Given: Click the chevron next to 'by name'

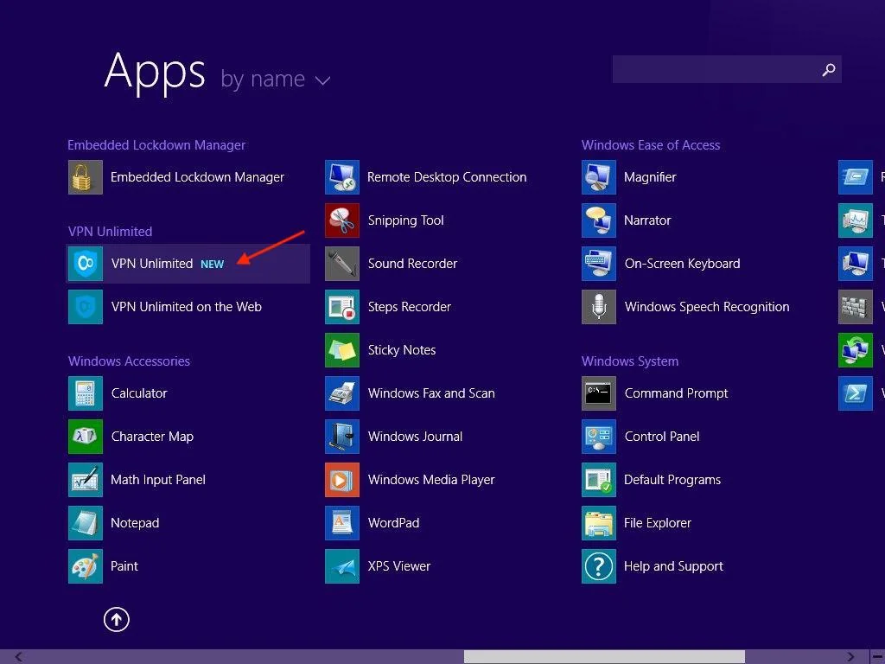Looking at the screenshot, I should point(322,80).
